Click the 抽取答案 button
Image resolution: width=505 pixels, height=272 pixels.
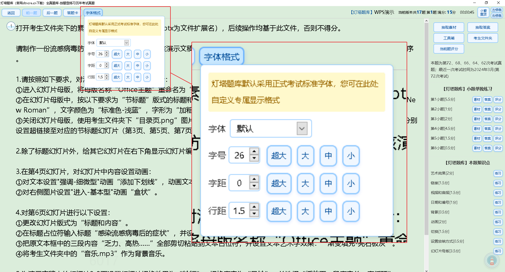click(x=483, y=27)
